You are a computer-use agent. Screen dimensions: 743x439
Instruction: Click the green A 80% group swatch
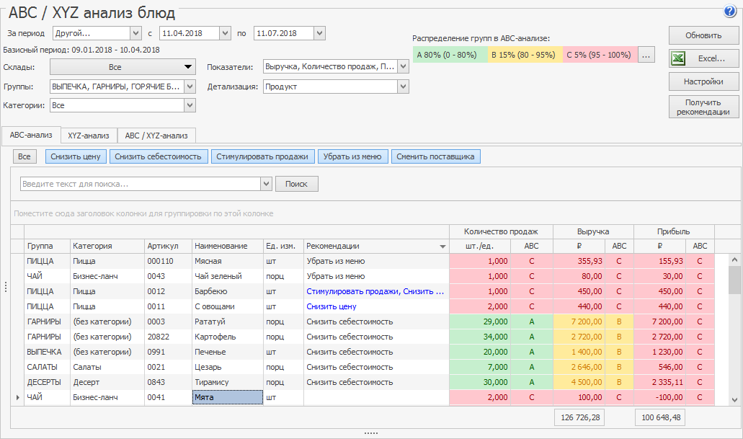click(450, 55)
